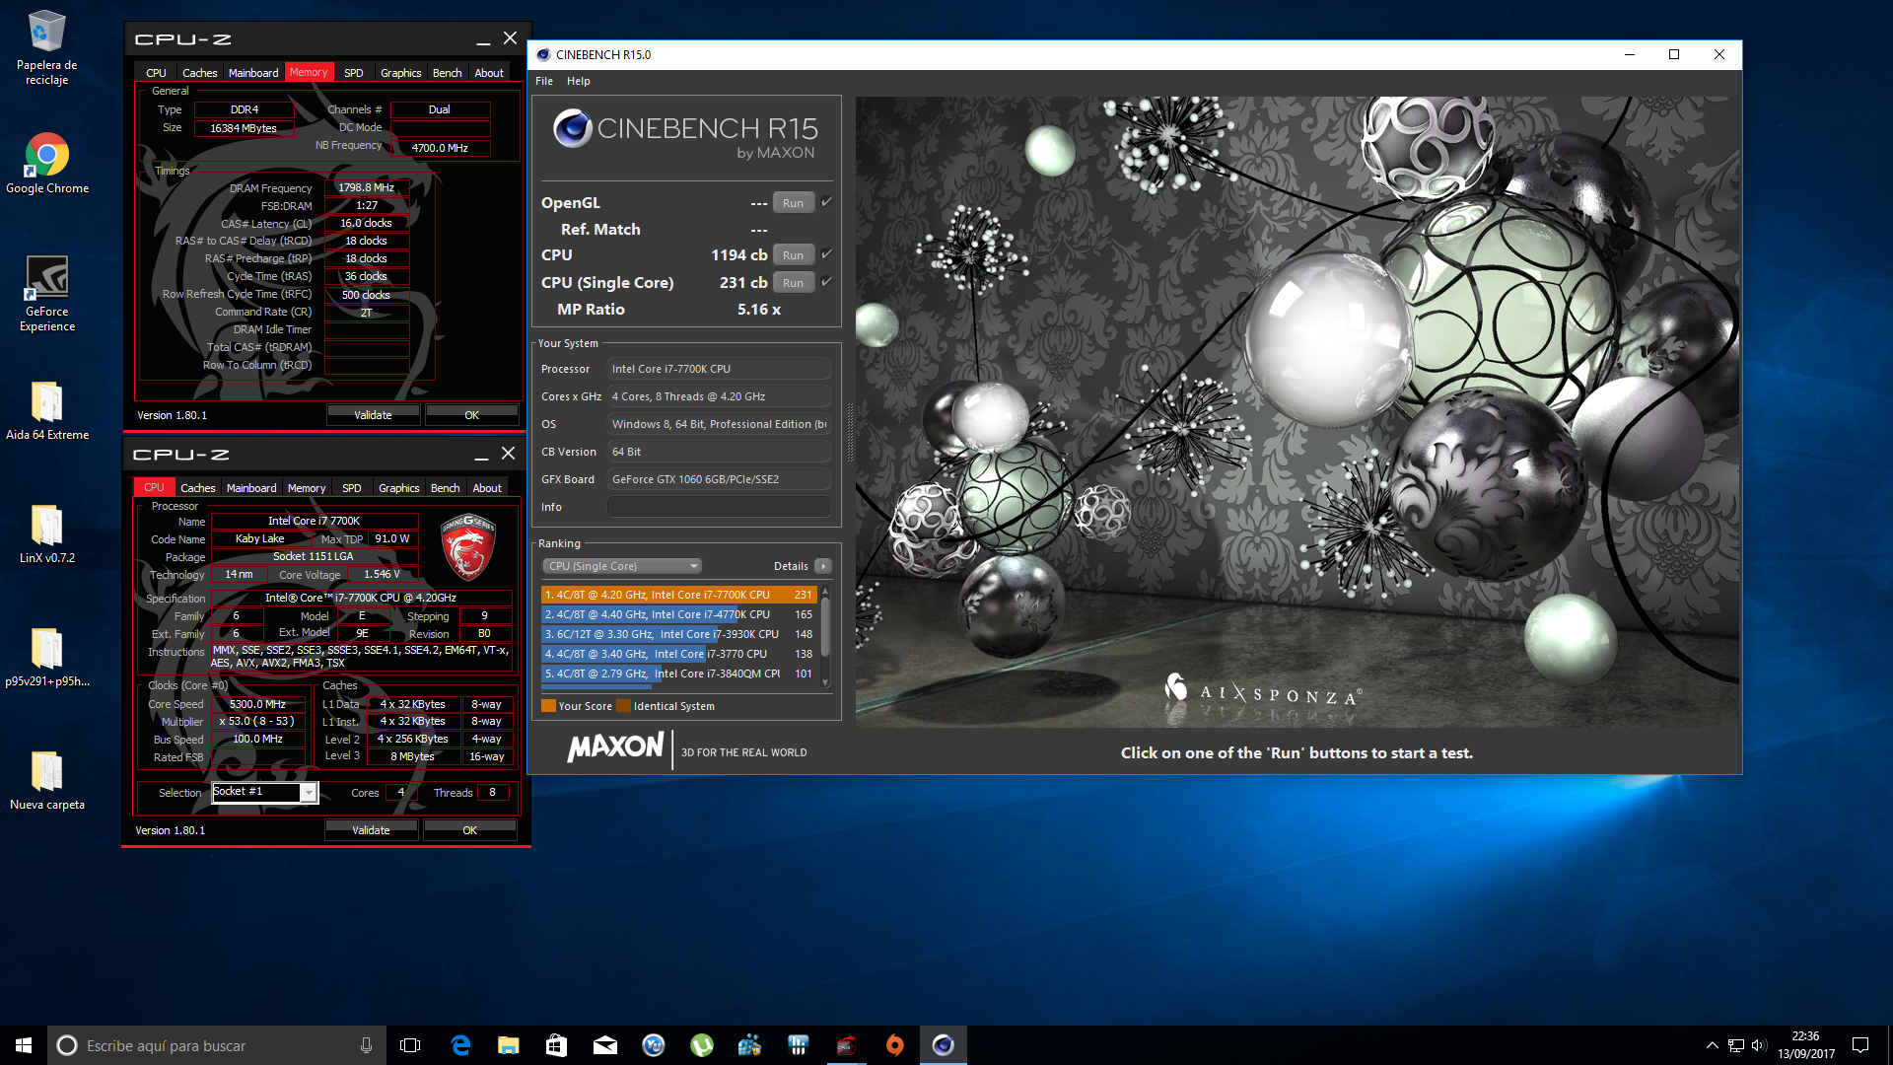Run the CPU (Single Core) benchmark
This screenshot has height=1065, width=1893.
tap(794, 283)
